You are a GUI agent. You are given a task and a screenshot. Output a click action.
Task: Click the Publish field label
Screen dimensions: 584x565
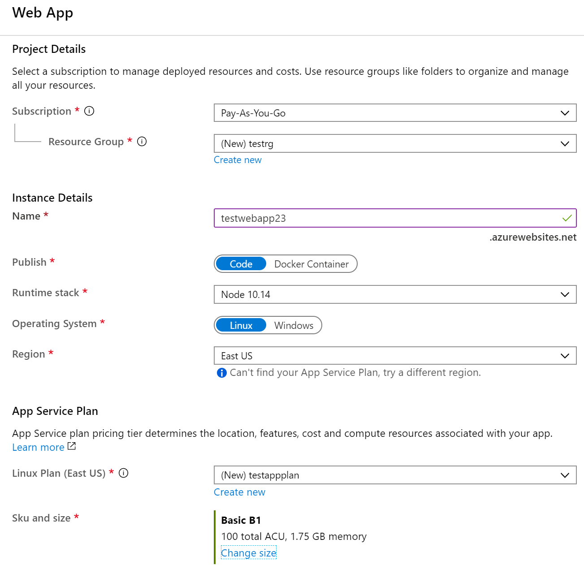29,262
